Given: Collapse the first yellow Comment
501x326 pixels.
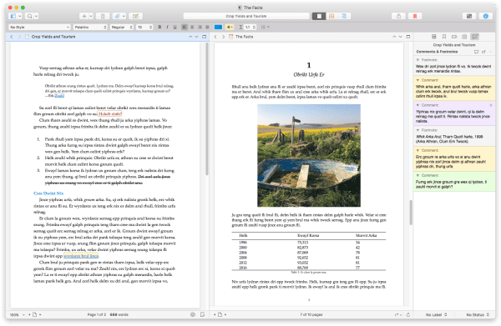Looking at the screenshot, I should (418, 80).
